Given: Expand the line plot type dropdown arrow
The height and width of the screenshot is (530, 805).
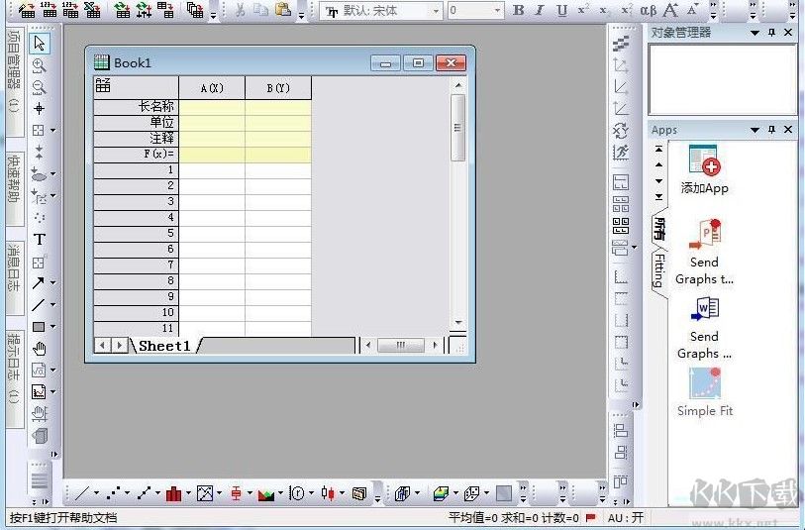Looking at the screenshot, I should [x=96, y=493].
